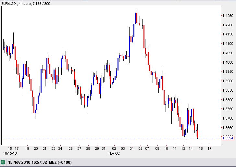
Task: Click the date axis label 16
Action: point(201,148)
